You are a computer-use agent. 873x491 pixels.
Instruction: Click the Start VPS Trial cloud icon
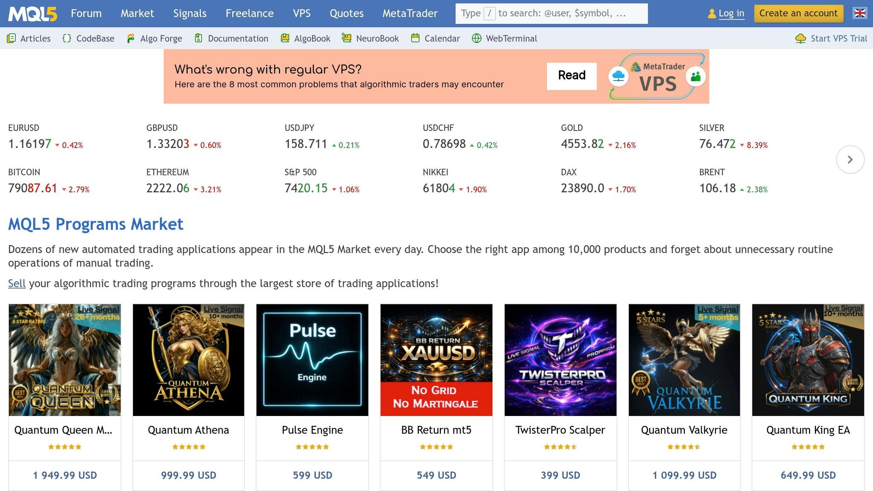point(801,38)
